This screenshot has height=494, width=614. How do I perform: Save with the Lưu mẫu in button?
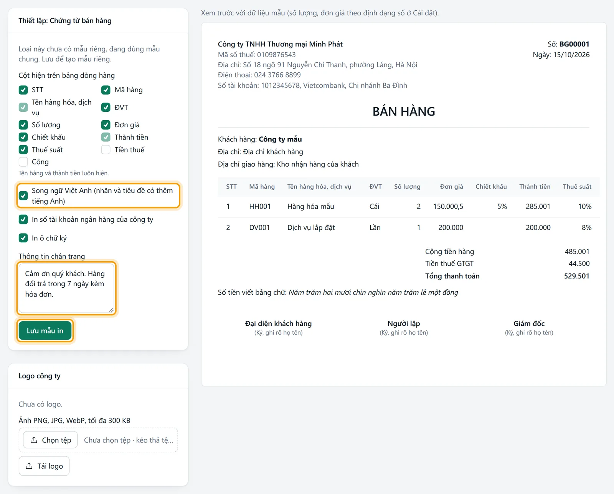(45, 331)
